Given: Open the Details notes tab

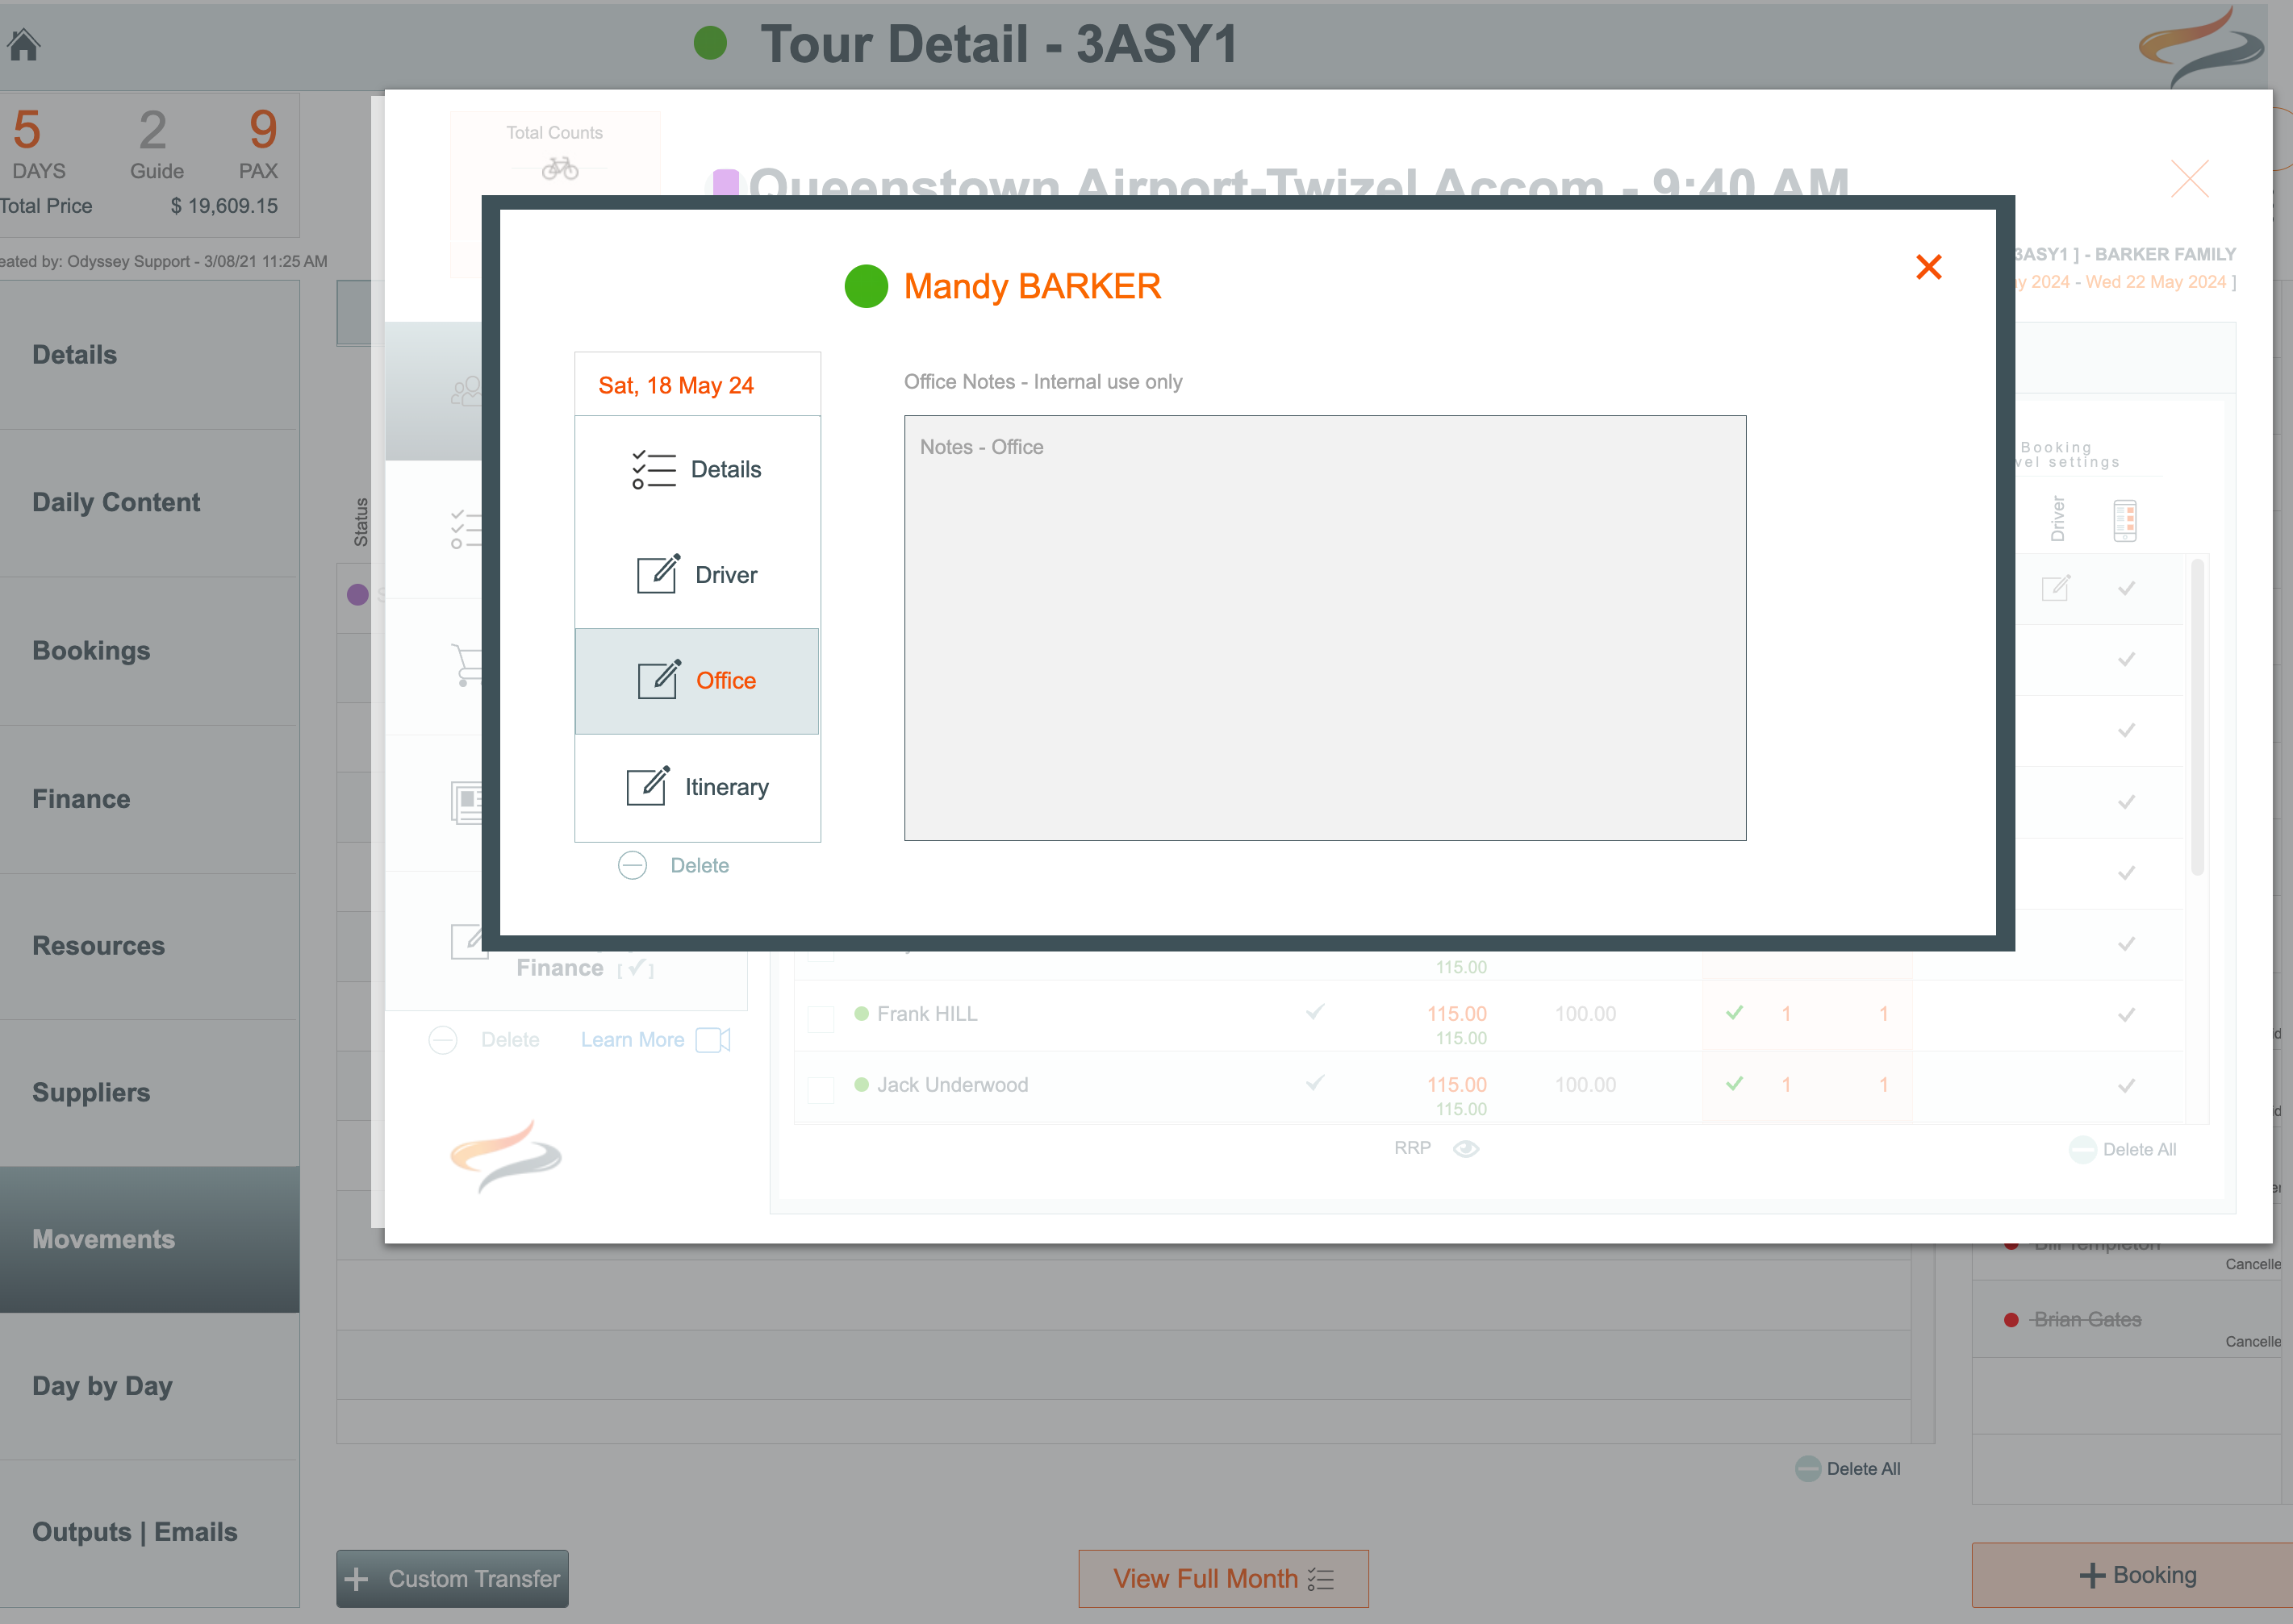Looking at the screenshot, I should [x=697, y=469].
